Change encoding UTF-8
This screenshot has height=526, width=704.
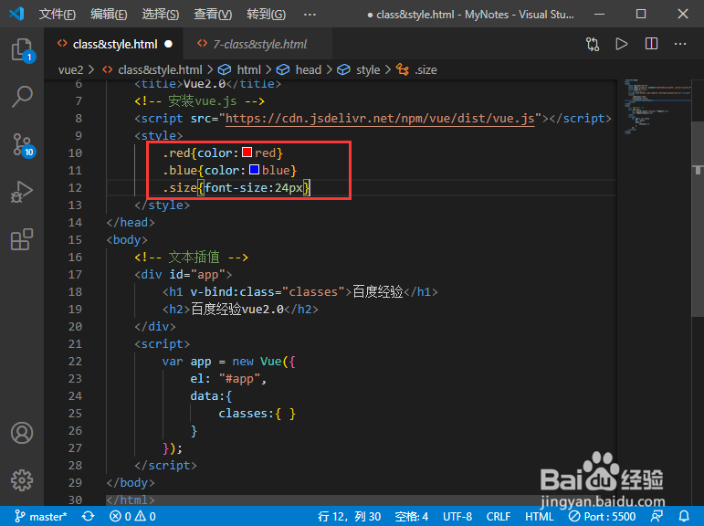click(x=457, y=517)
